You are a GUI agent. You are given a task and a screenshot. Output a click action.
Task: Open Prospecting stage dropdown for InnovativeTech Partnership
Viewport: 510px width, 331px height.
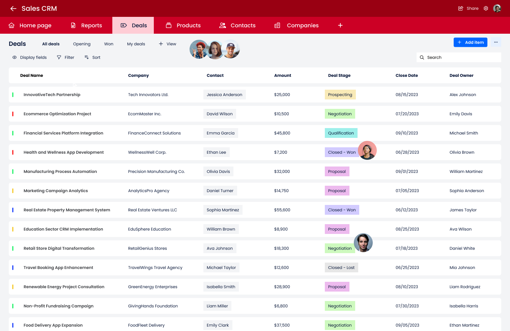tap(340, 95)
